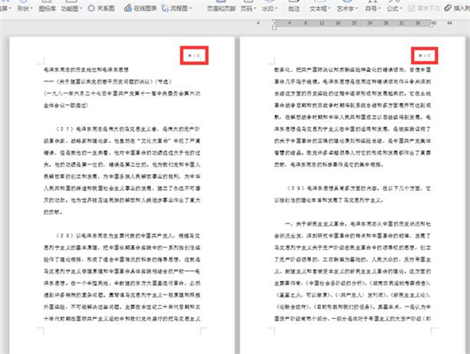Open the 艺术字 WordArt dropdown
Viewport: 470px width, 354px height.
tap(347, 9)
